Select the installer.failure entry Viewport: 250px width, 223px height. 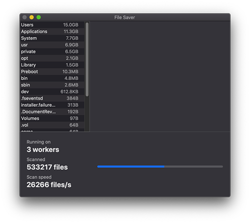[52, 105]
